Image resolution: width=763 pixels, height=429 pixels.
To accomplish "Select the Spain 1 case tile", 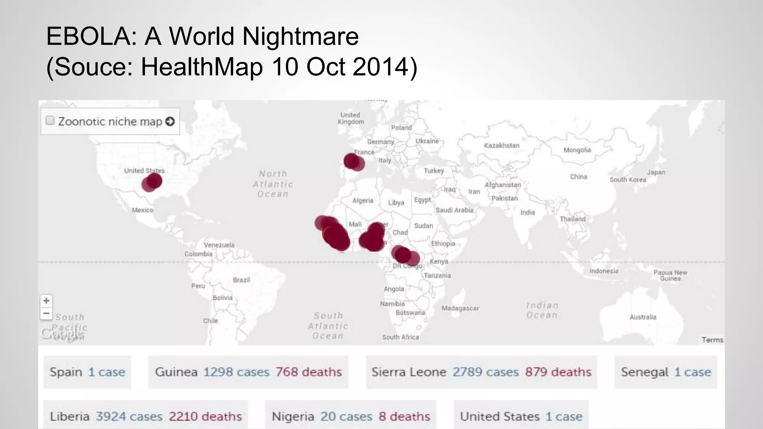I will pyautogui.click(x=88, y=372).
